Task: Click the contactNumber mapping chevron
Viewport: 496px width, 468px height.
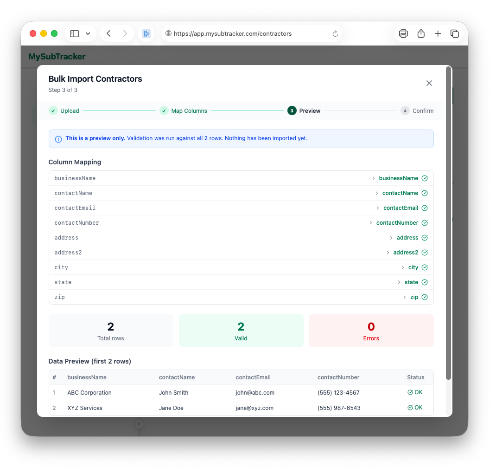Action: point(371,223)
